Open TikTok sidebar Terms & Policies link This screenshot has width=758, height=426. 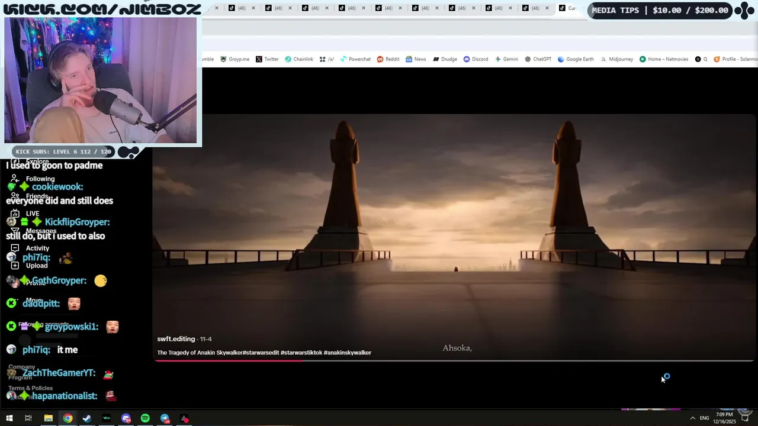click(x=30, y=388)
